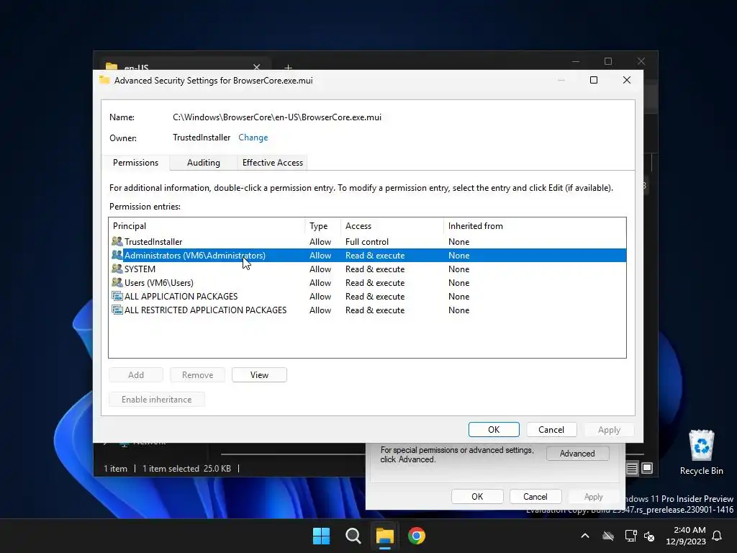Viewport: 737px width, 553px height.
Task: Add a new File Explorer tab
Action: [288, 67]
